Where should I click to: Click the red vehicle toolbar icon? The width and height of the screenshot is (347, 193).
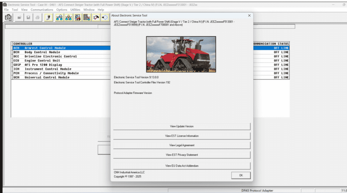click(x=78, y=17)
